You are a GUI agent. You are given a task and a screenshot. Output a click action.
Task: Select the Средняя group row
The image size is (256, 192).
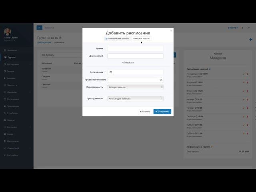tap(61, 78)
